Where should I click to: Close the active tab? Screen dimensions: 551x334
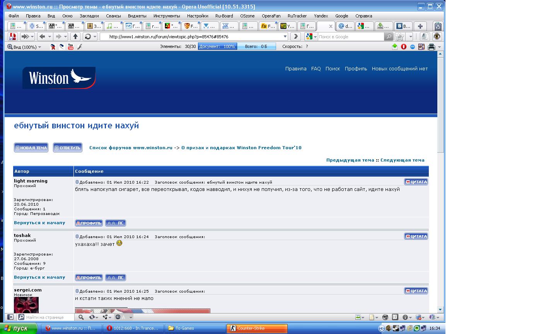[x=331, y=26]
